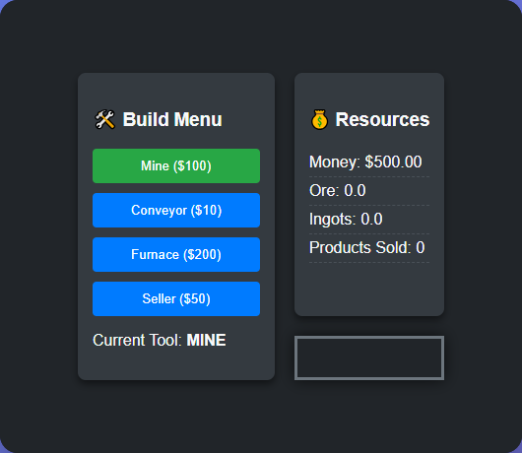
Task: Select the Seller ($50) build tool
Action: [x=176, y=298]
